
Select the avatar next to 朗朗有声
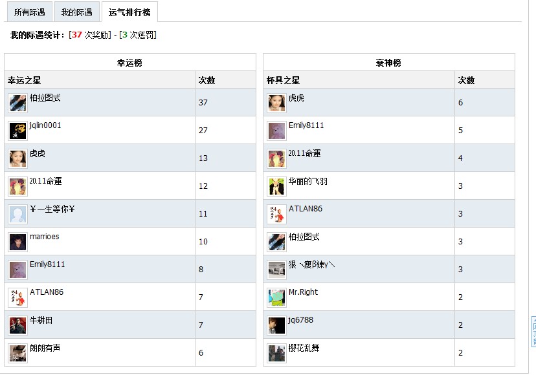point(17,353)
